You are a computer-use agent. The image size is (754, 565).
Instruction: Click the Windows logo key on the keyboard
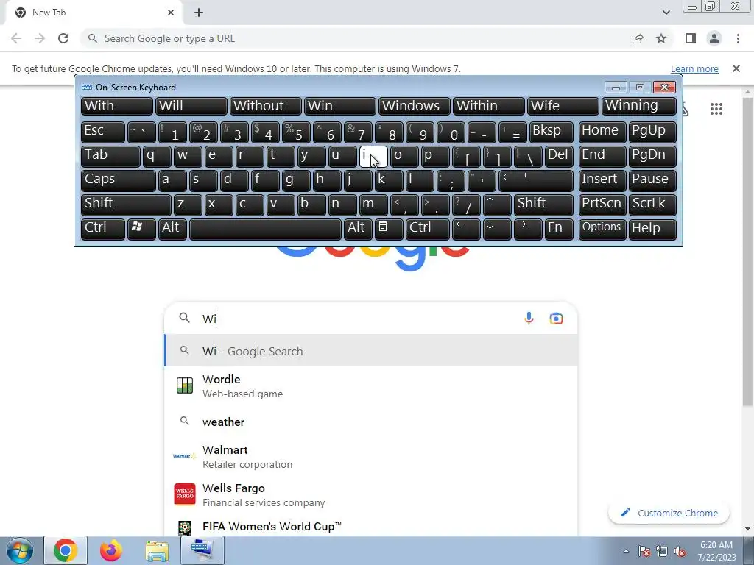[141, 229]
